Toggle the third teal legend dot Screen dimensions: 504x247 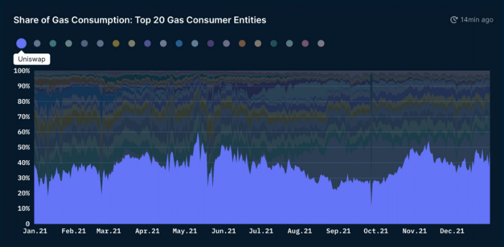point(53,43)
